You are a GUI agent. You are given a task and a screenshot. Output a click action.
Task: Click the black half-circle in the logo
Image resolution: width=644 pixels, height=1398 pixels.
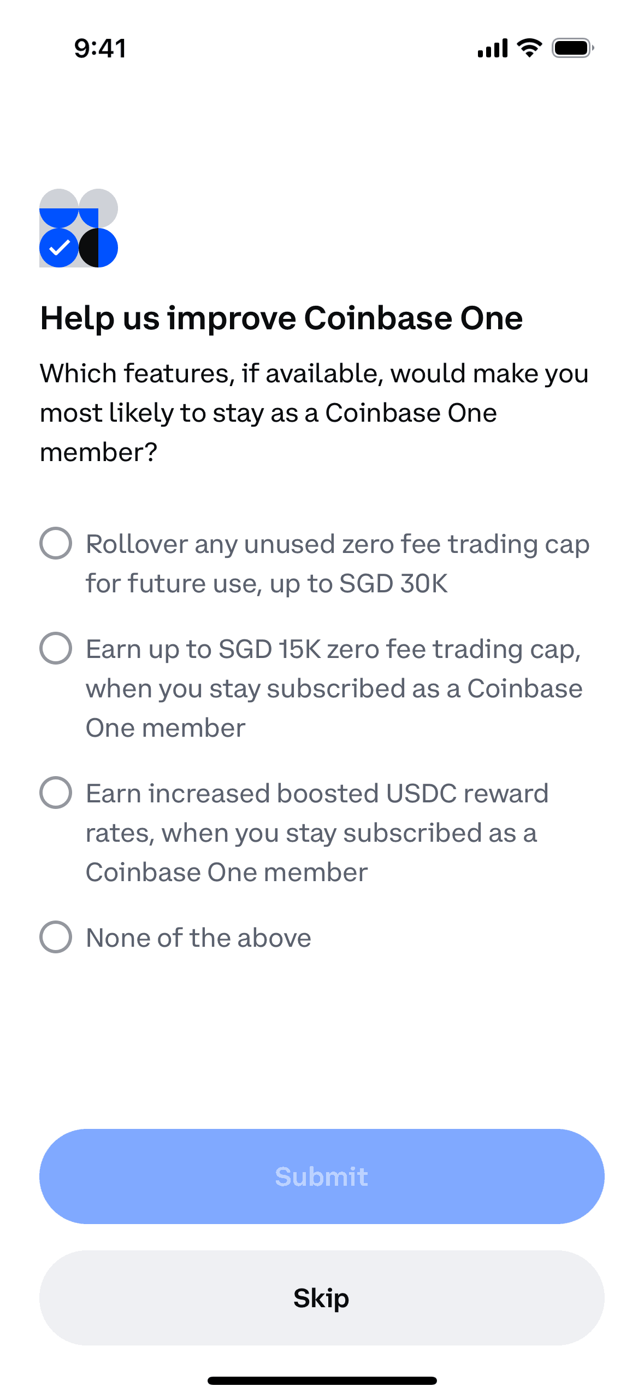(x=89, y=248)
